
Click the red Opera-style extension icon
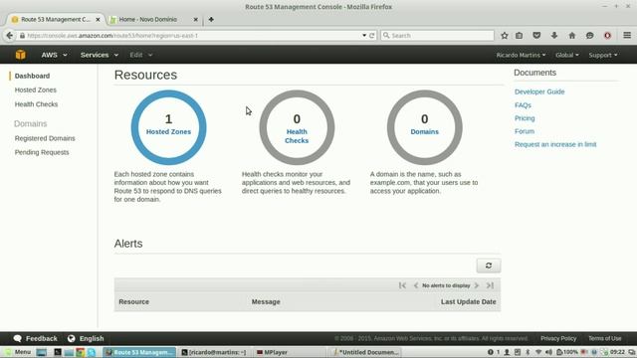(607, 36)
